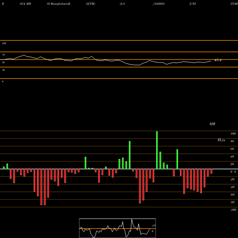Click the MR axis label 60

[232, 149]
